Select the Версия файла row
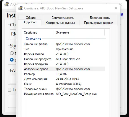 click(64, 54)
